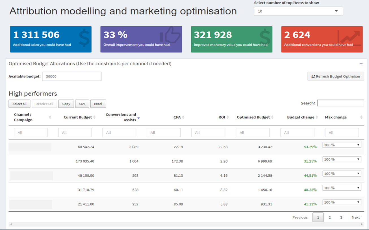The height and width of the screenshot is (230, 369).
Task: Export table to Excel
Action: 98,104
